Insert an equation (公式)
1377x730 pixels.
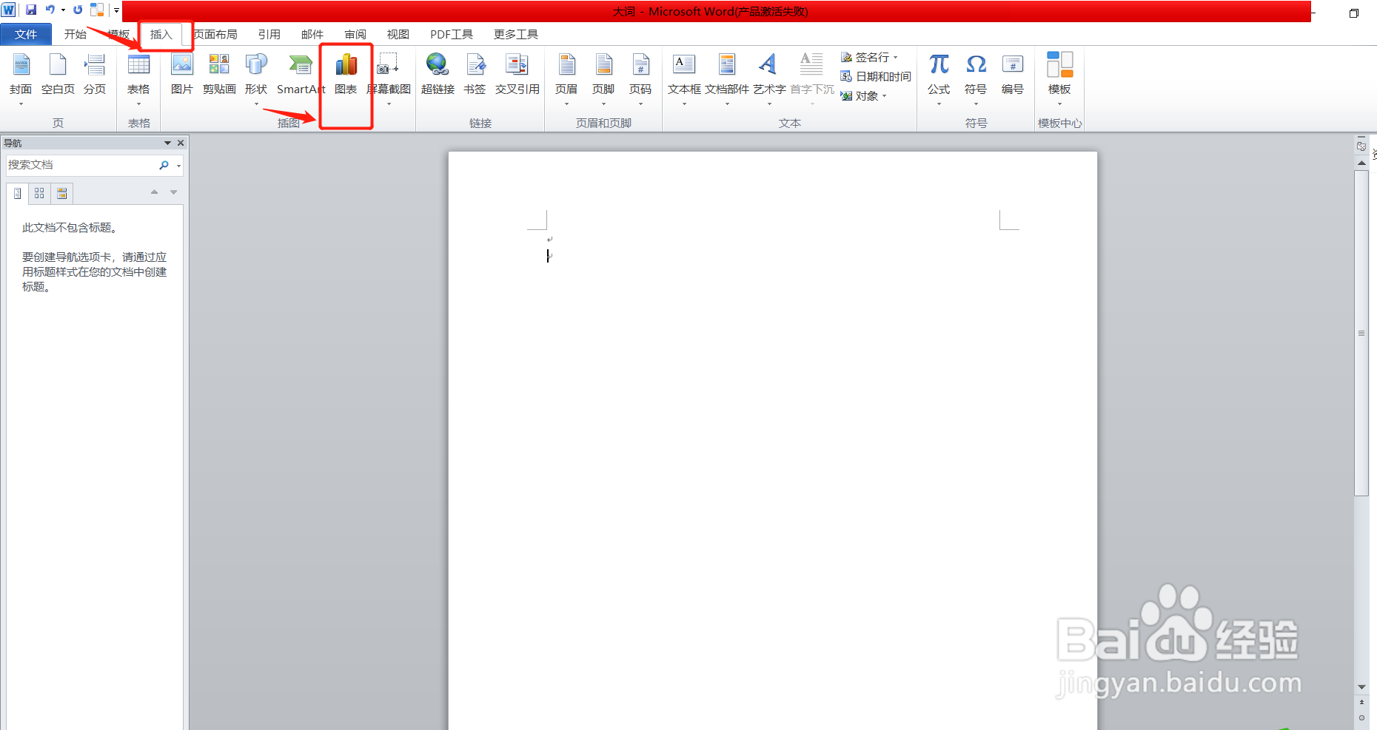pos(939,78)
